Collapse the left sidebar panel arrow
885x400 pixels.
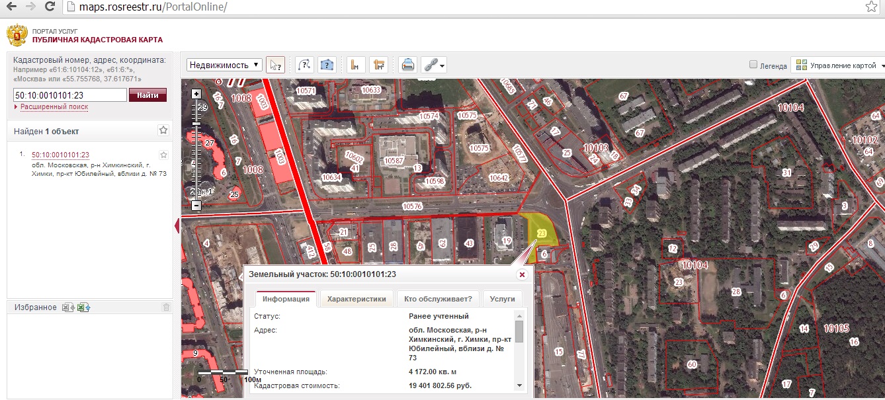(x=177, y=226)
